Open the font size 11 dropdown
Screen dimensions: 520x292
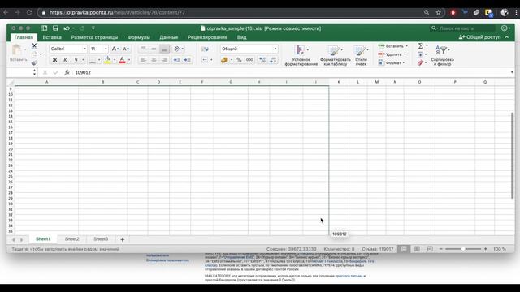(106, 49)
